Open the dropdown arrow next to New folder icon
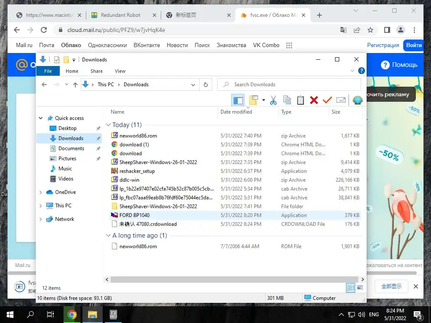The width and height of the screenshot is (431, 323). [263, 100]
